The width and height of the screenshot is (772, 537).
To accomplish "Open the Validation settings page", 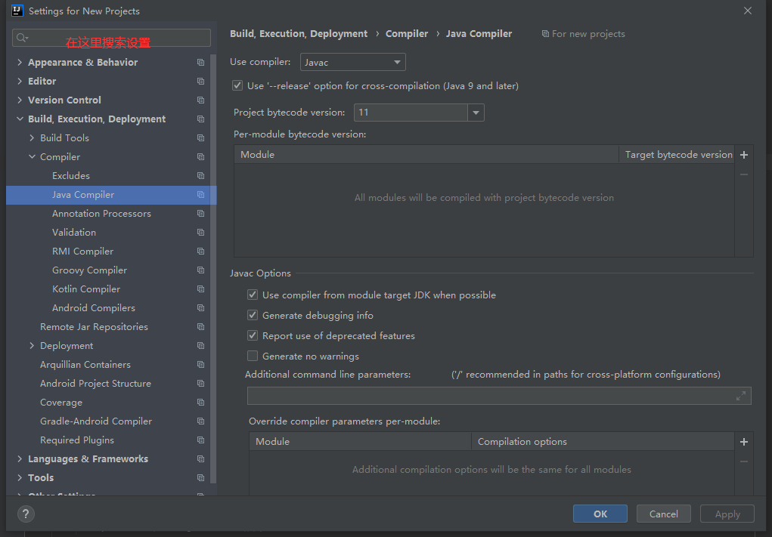I will (74, 232).
